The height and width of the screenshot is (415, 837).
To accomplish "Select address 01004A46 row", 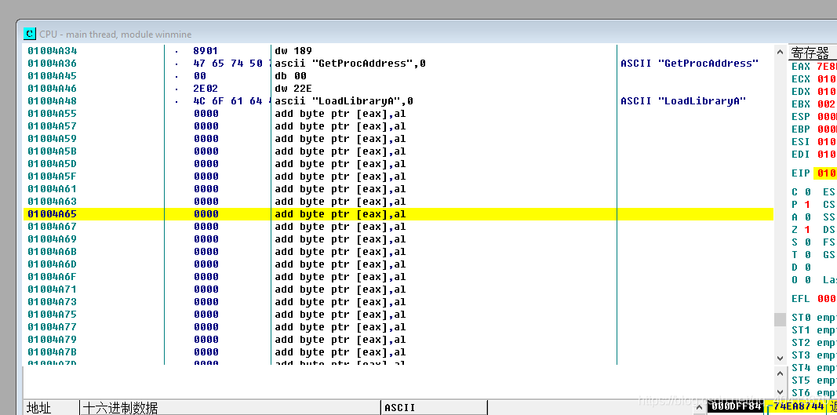I will pos(53,89).
